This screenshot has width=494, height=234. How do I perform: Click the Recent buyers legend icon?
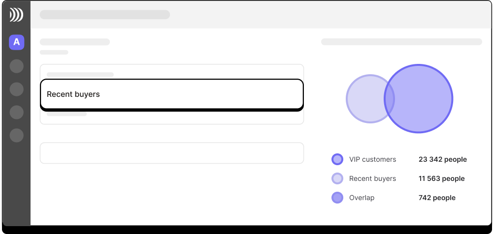(x=337, y=178)
